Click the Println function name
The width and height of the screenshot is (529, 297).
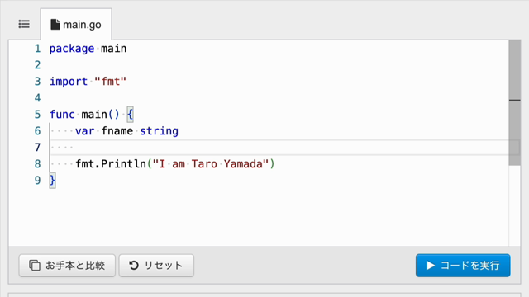click(x=123, y=164)
